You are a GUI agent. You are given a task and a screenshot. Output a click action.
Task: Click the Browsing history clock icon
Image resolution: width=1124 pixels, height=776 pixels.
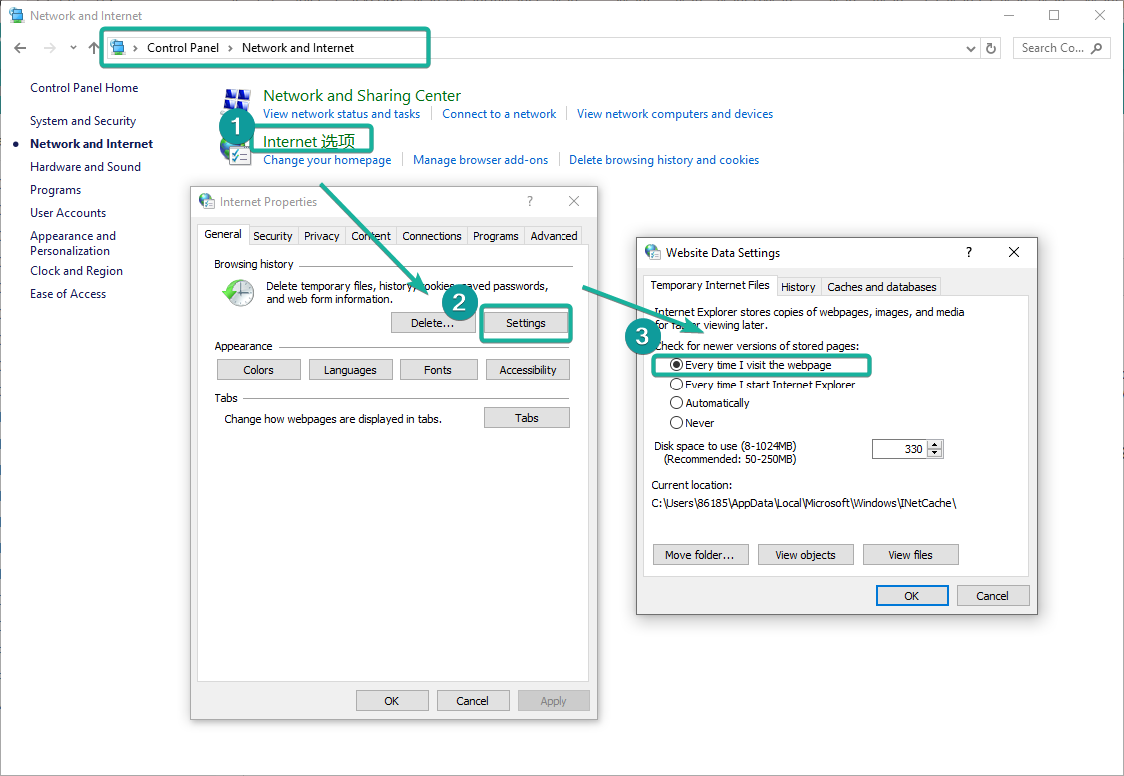point(239,293)
